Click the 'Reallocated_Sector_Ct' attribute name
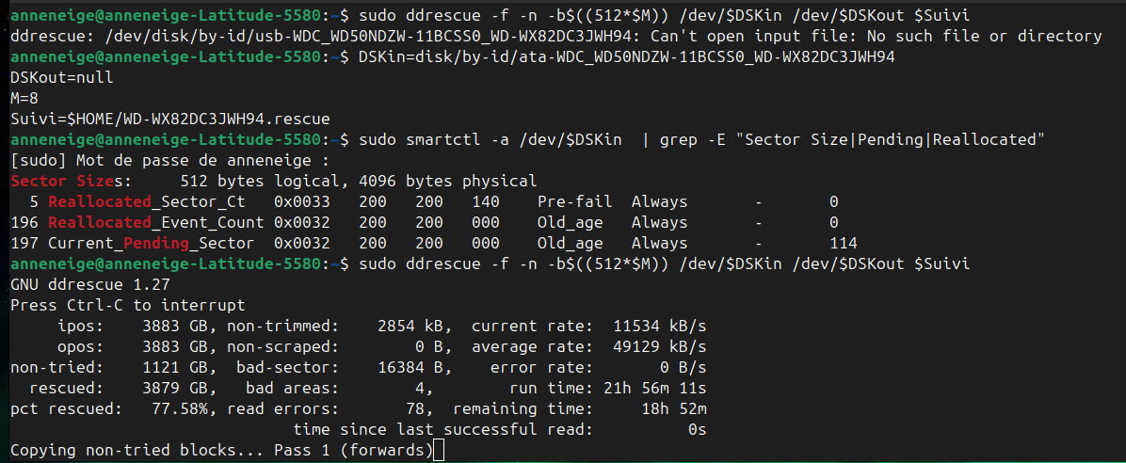 click(147, 201)
